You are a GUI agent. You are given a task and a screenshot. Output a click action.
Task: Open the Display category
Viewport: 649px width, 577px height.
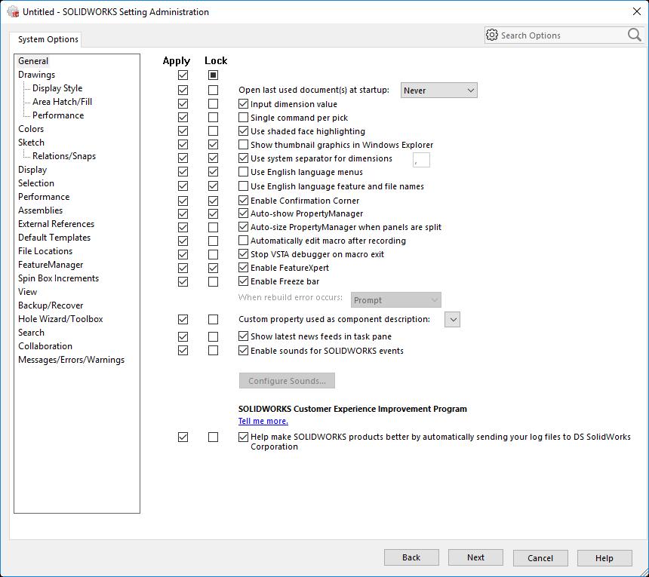(32, 170)
